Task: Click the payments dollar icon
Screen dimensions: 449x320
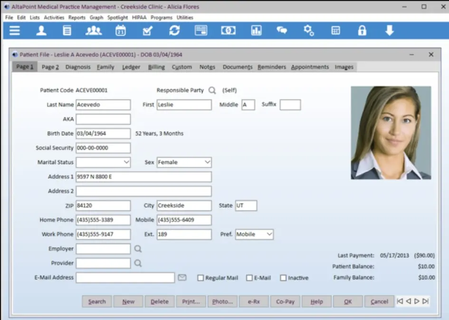Action: 228,30
